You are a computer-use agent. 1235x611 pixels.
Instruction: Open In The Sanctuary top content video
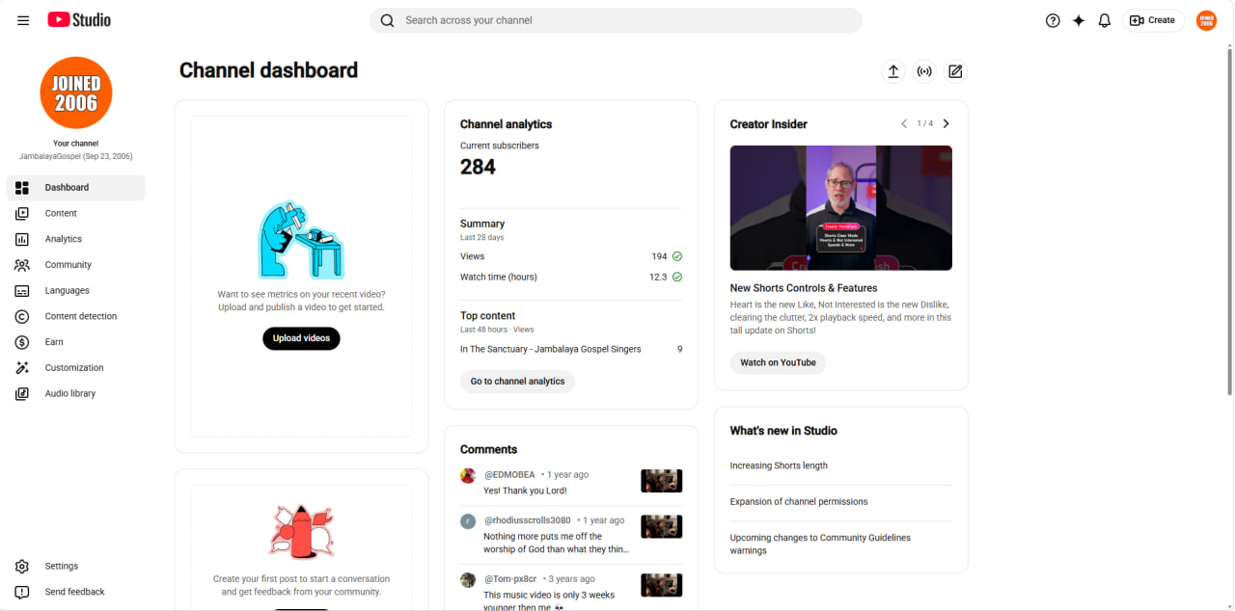pyautogui.click(x=551, y=350)
